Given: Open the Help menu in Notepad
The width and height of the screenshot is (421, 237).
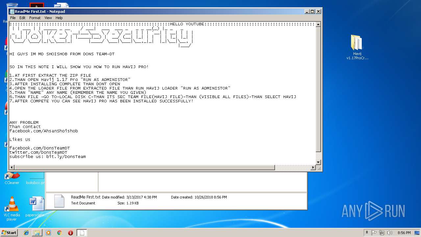Looking at the screenshot, I should click(x=59, y=18).
